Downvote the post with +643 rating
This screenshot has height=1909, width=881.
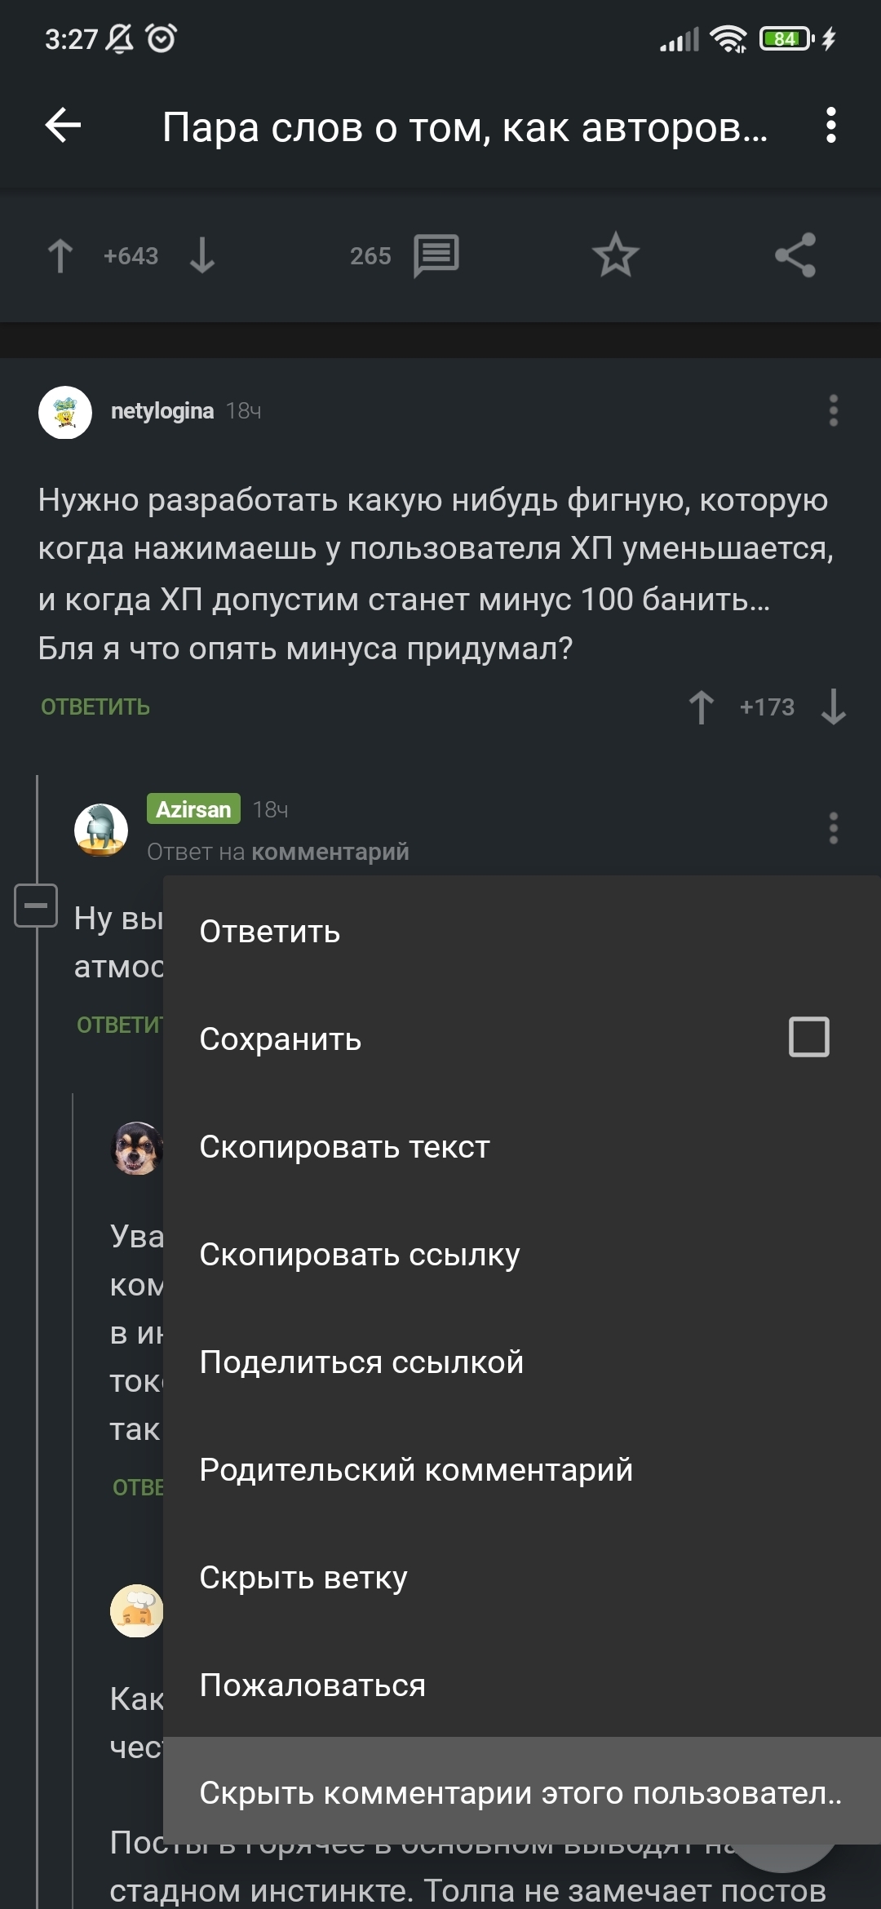(x=202, y=255)
